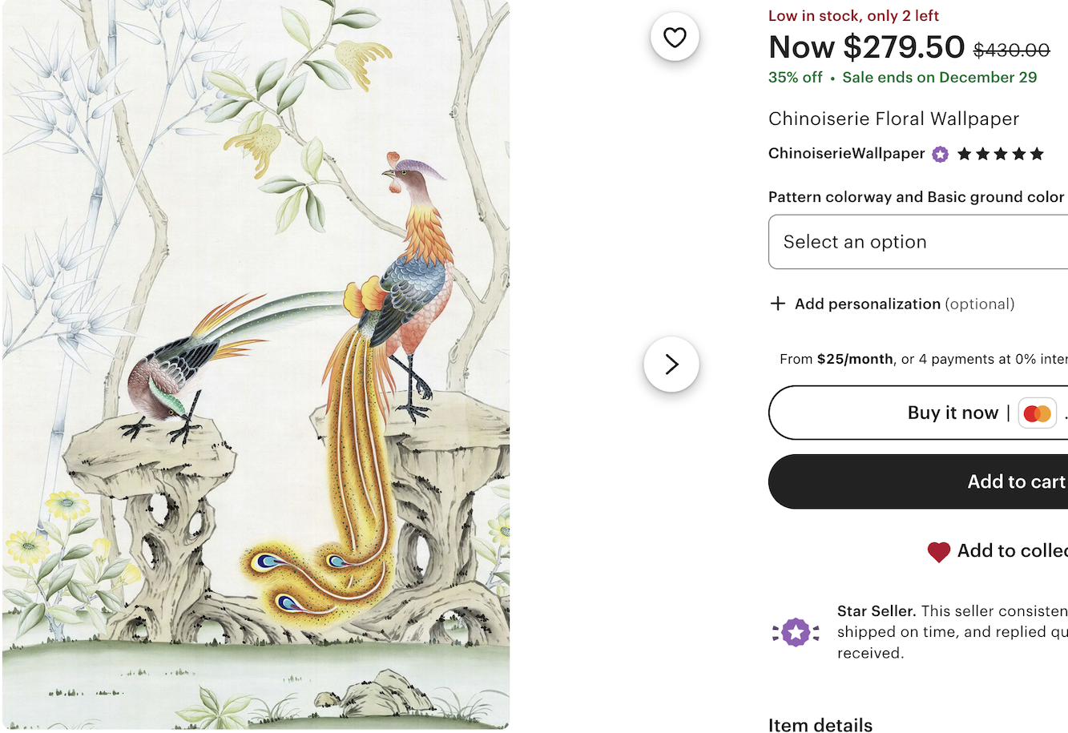
Task: Click the crossed-out $430.00 original price
Action: (1011, 50)
